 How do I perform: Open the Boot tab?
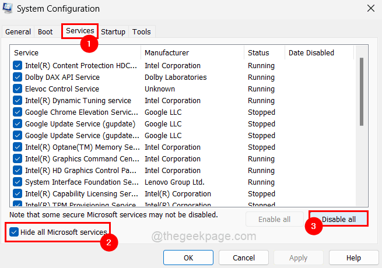tap(45, 31)
